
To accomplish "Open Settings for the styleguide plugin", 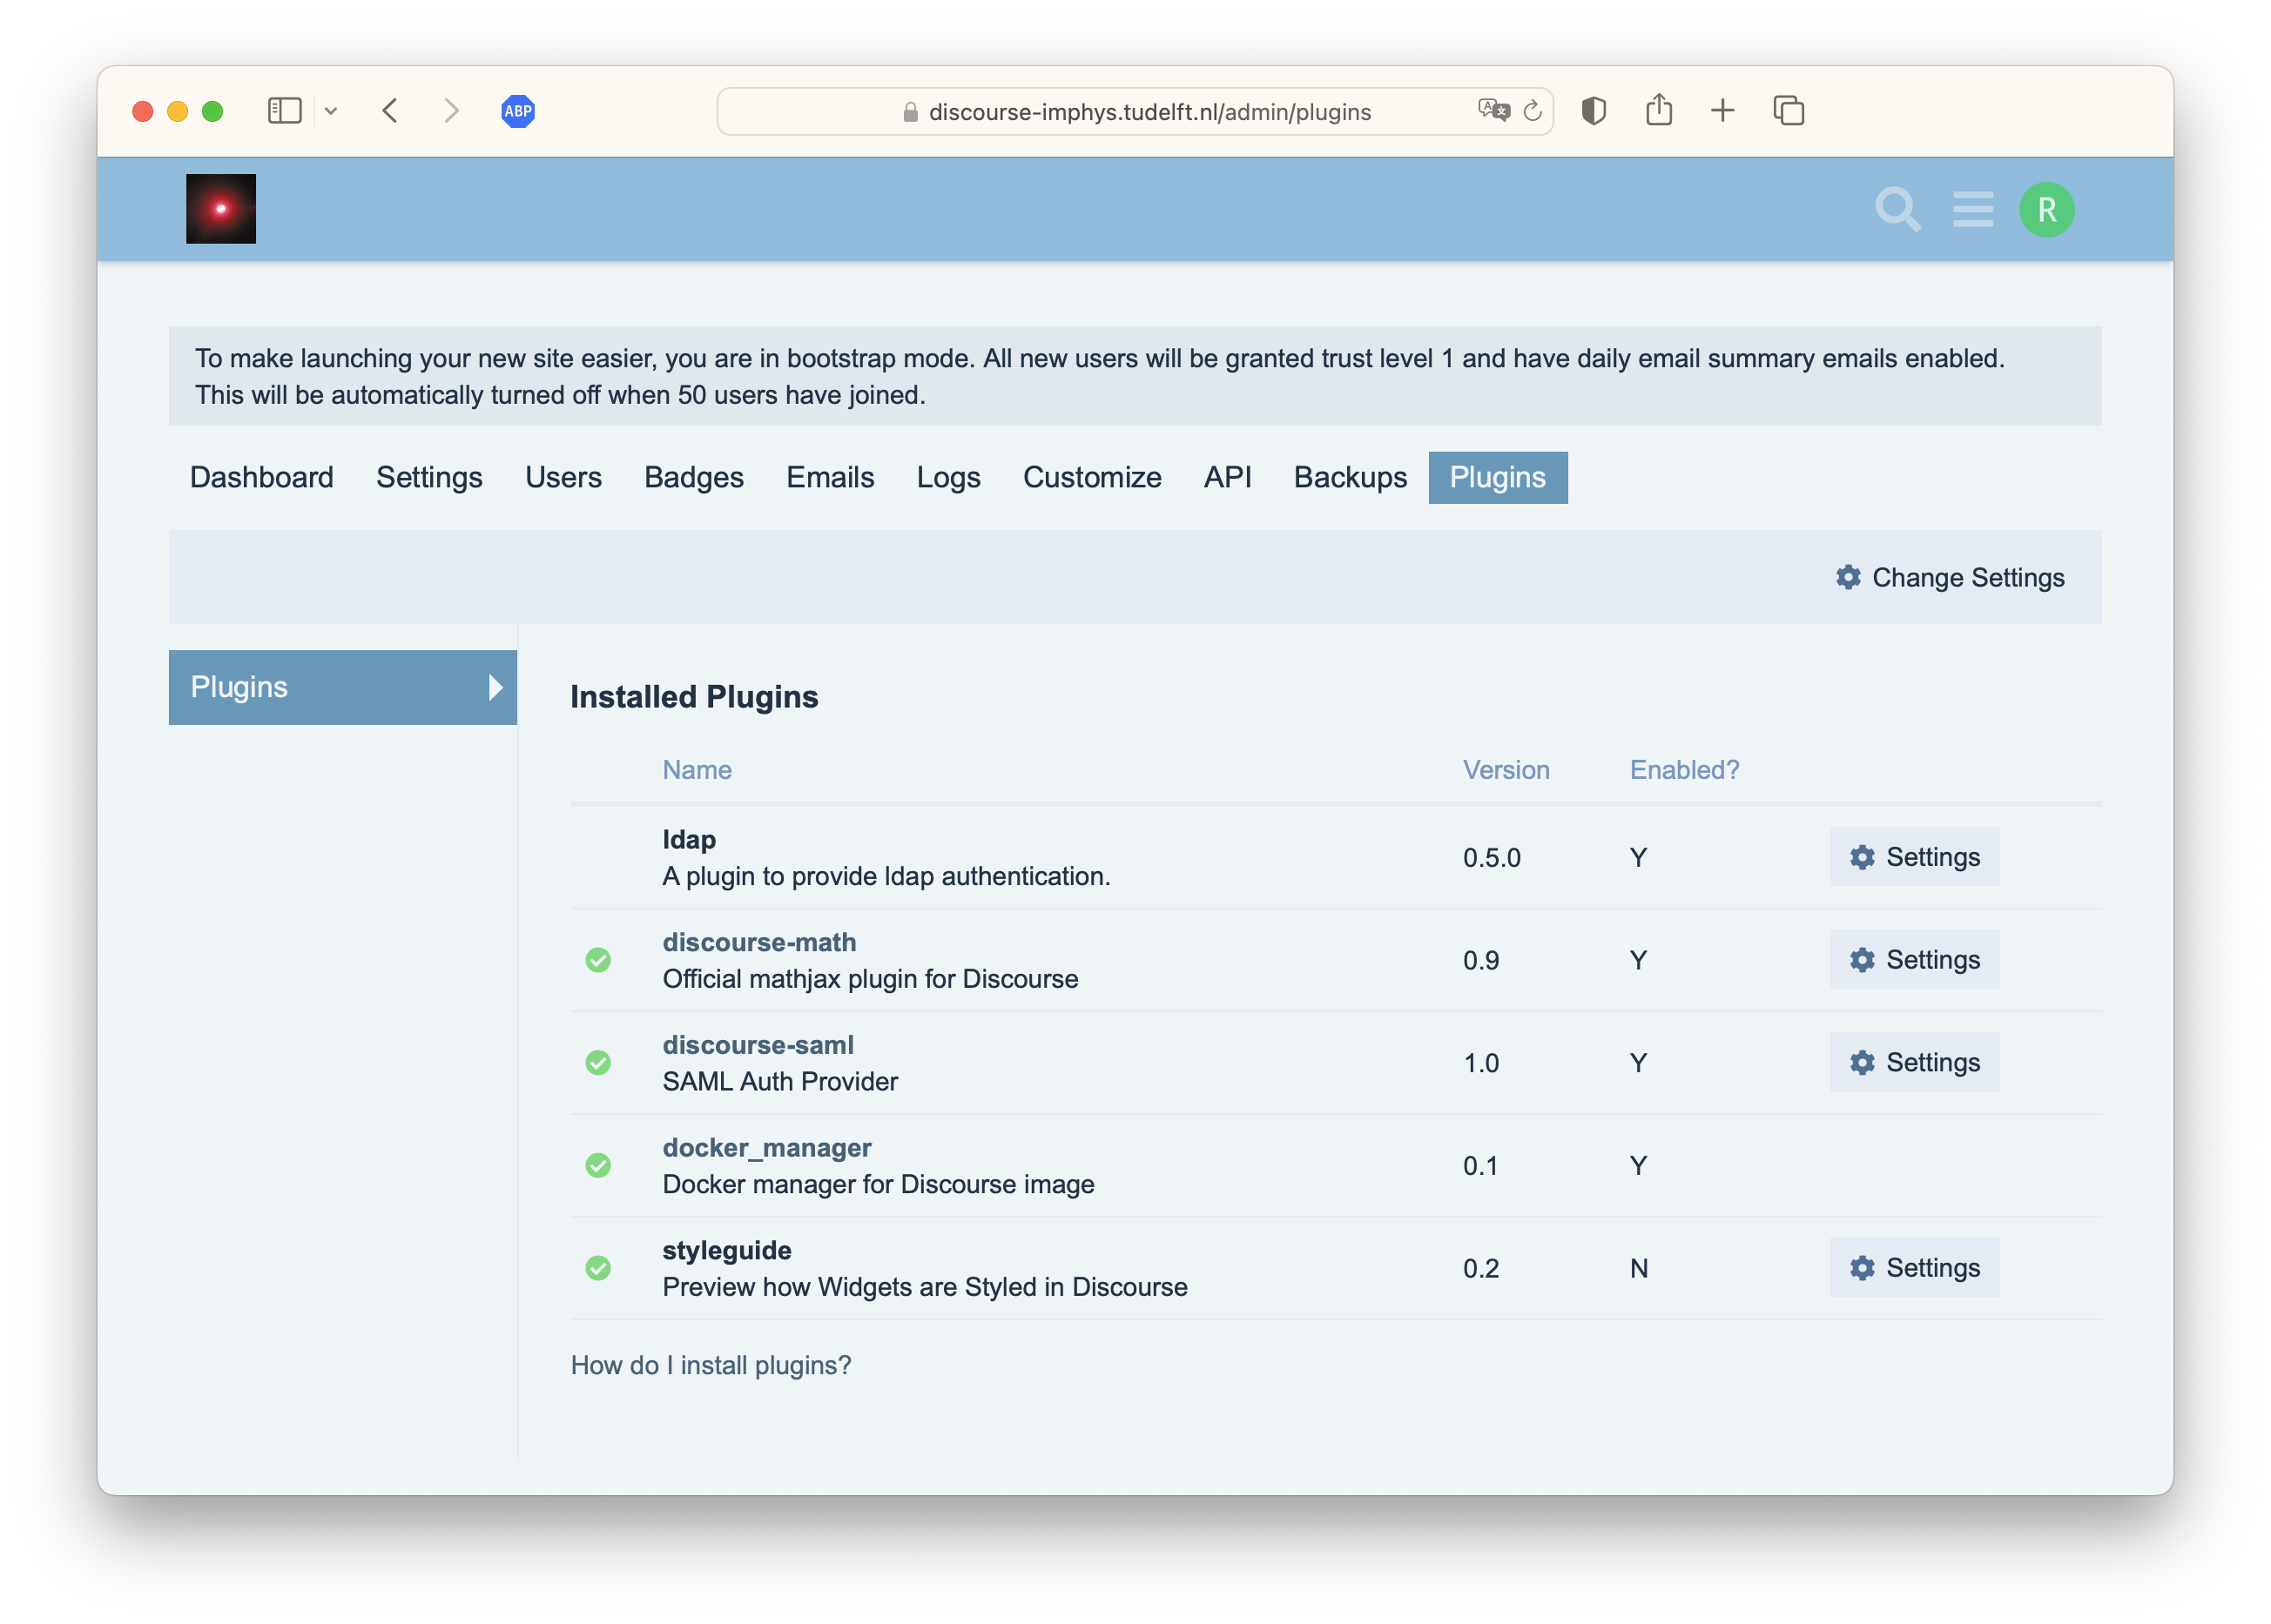I will (1914, 1267).
